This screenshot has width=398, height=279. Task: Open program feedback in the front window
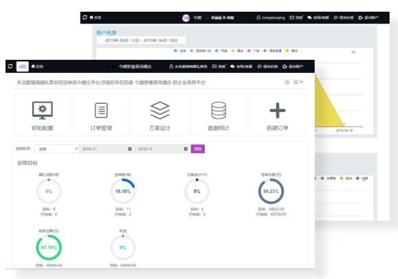(267, 67)
